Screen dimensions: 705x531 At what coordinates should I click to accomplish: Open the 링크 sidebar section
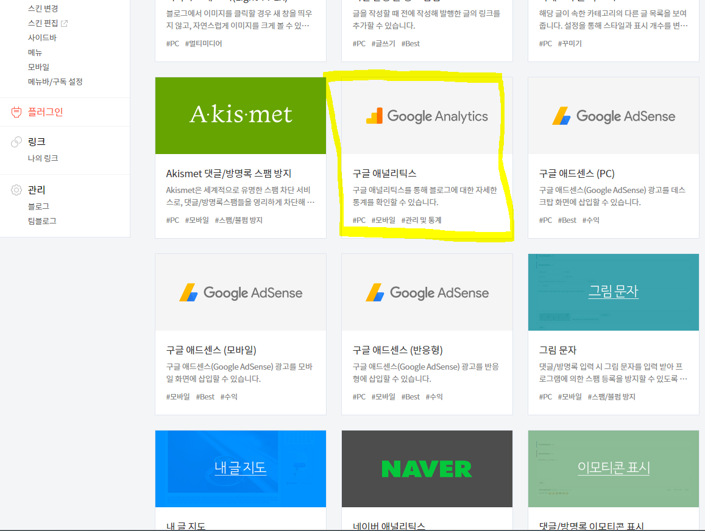tap(37, 142)
